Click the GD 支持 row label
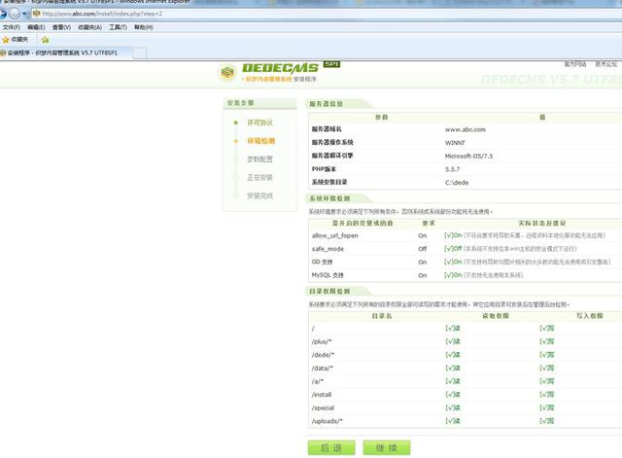 [322, 262]
